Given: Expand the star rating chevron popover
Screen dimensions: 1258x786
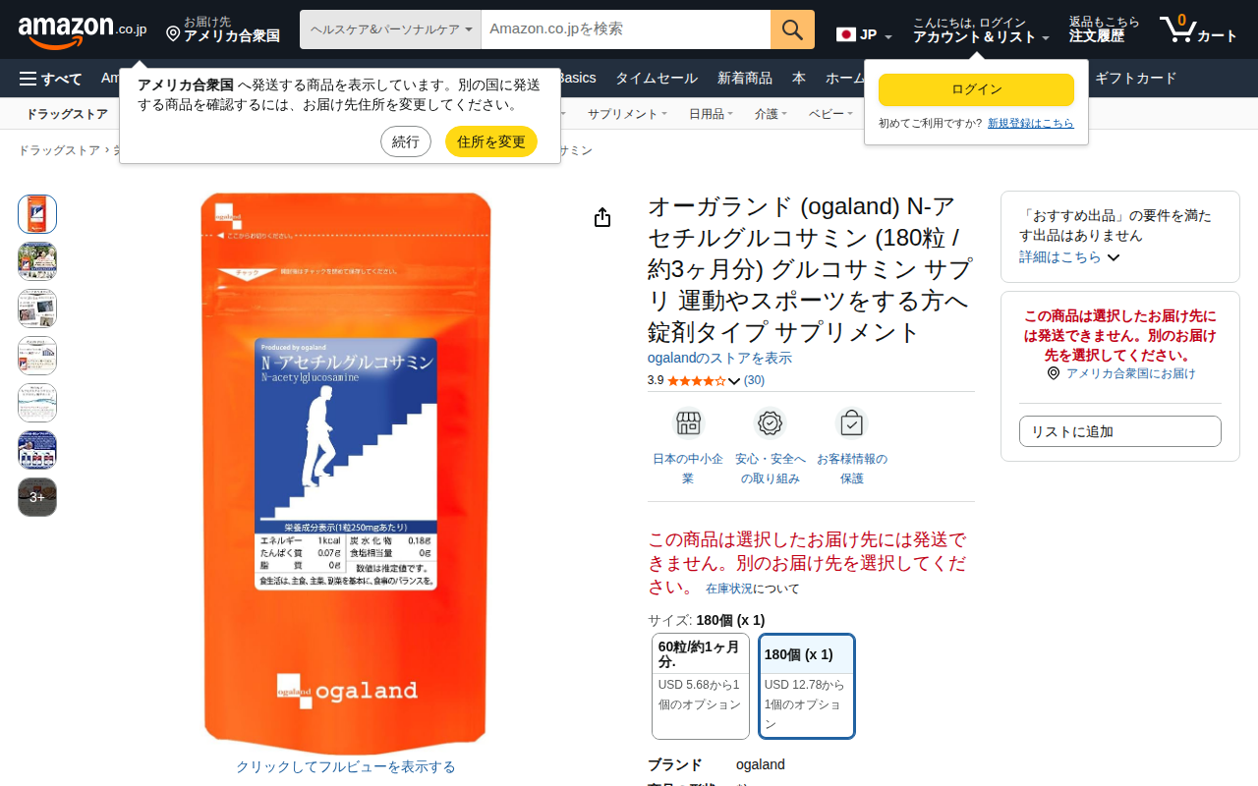Looking at the screenshot, I should coord(733,380).
